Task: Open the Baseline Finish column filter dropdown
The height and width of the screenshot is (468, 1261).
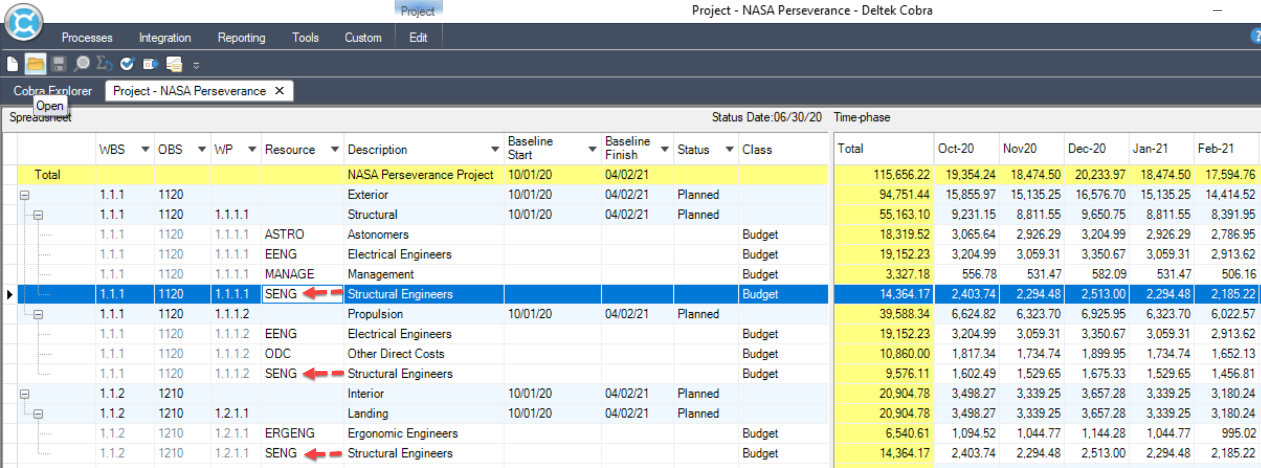Action: pos(664,149)
